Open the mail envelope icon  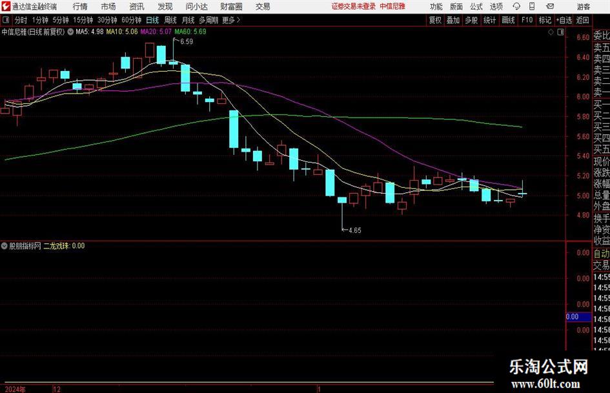coord(550,6)
